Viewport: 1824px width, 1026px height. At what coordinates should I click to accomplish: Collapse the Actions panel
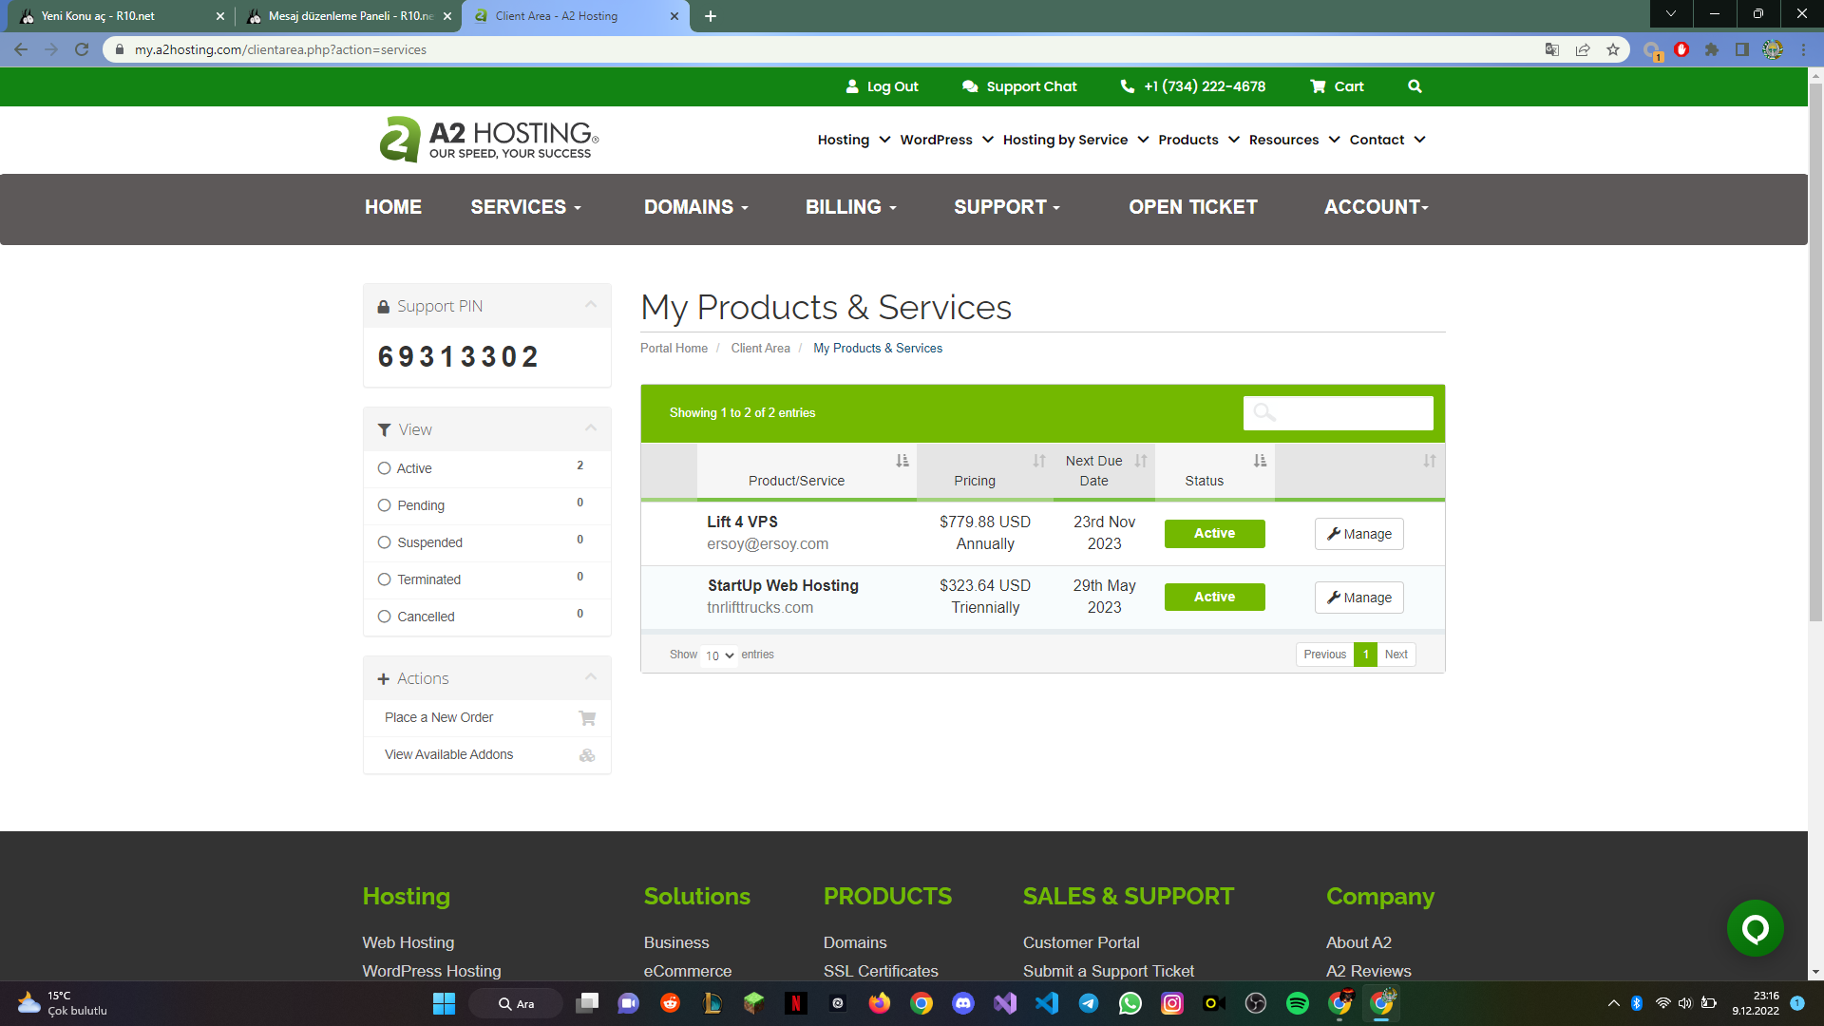pos(591,677)
